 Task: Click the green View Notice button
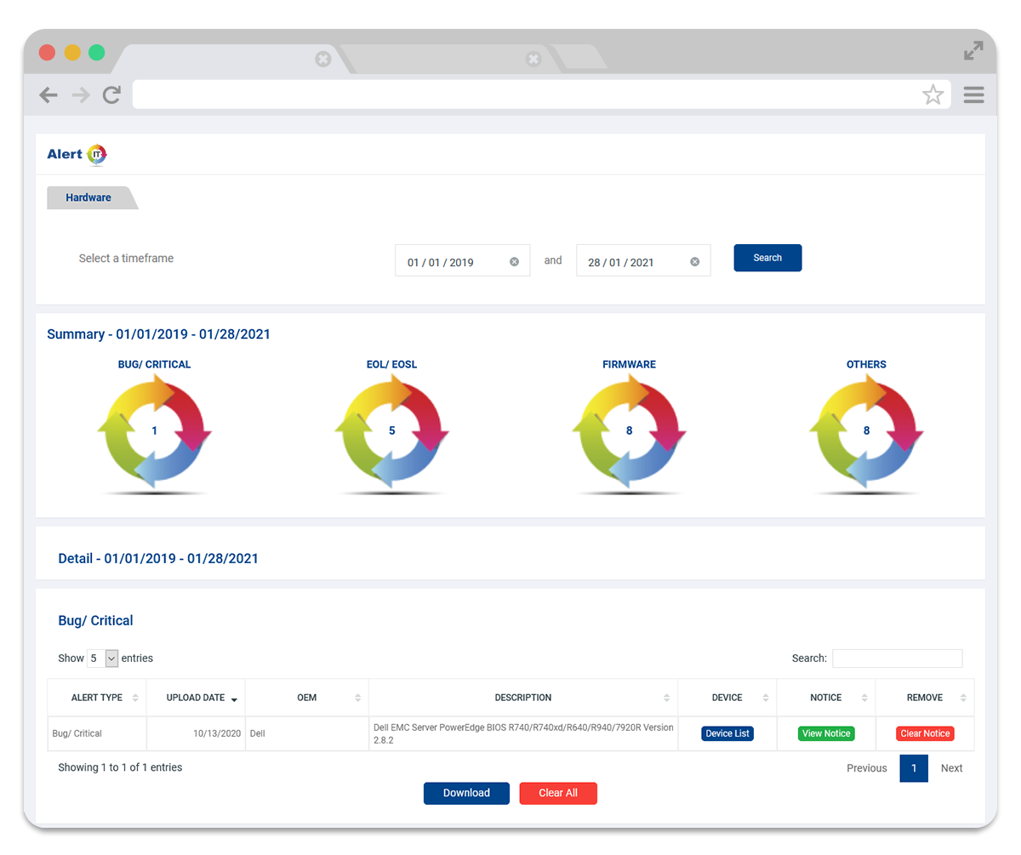pos(825,733)
